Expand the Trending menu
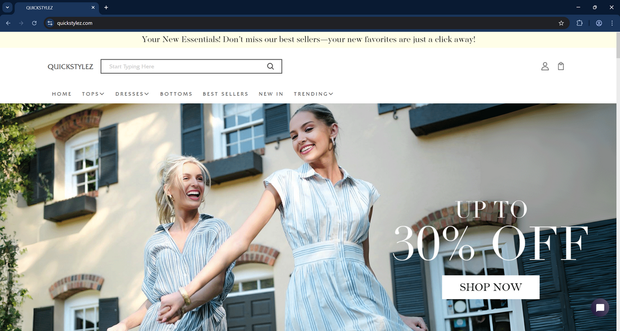The width and height of the screenshot is (620, 331). [x=313, y=94]
